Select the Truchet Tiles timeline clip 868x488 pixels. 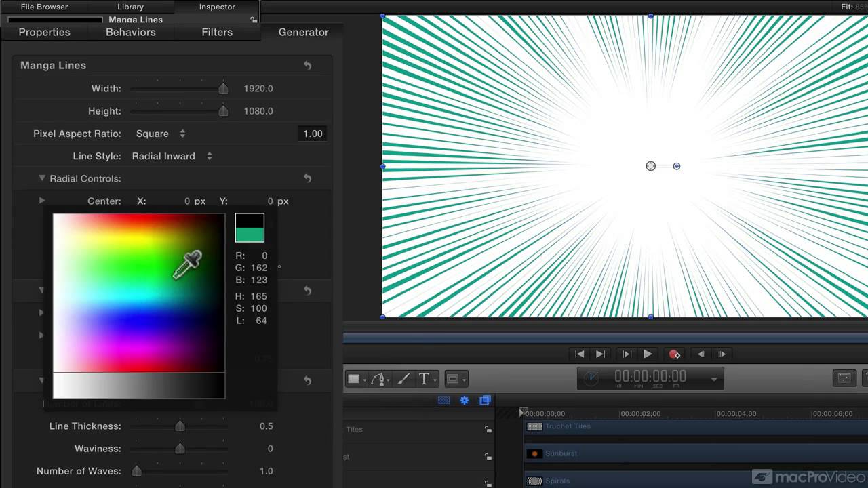tap(696, 427)
